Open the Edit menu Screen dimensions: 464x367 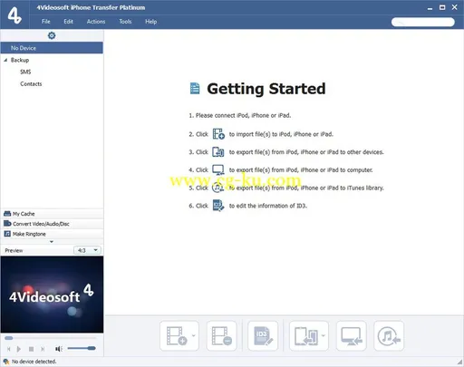point(68,22)
